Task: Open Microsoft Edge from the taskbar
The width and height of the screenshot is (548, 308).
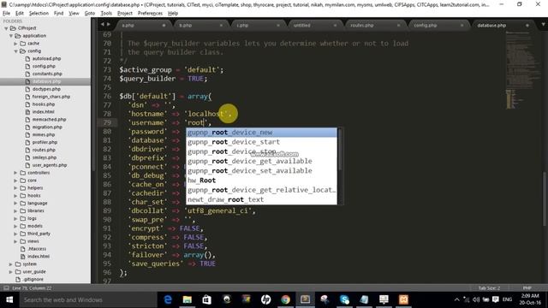Action: tap(168, 299)
